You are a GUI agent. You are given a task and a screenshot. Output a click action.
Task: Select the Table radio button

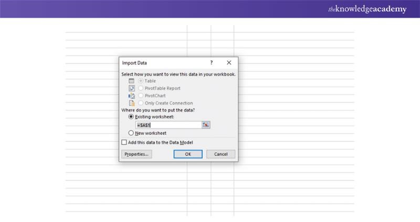click(140, 81)
